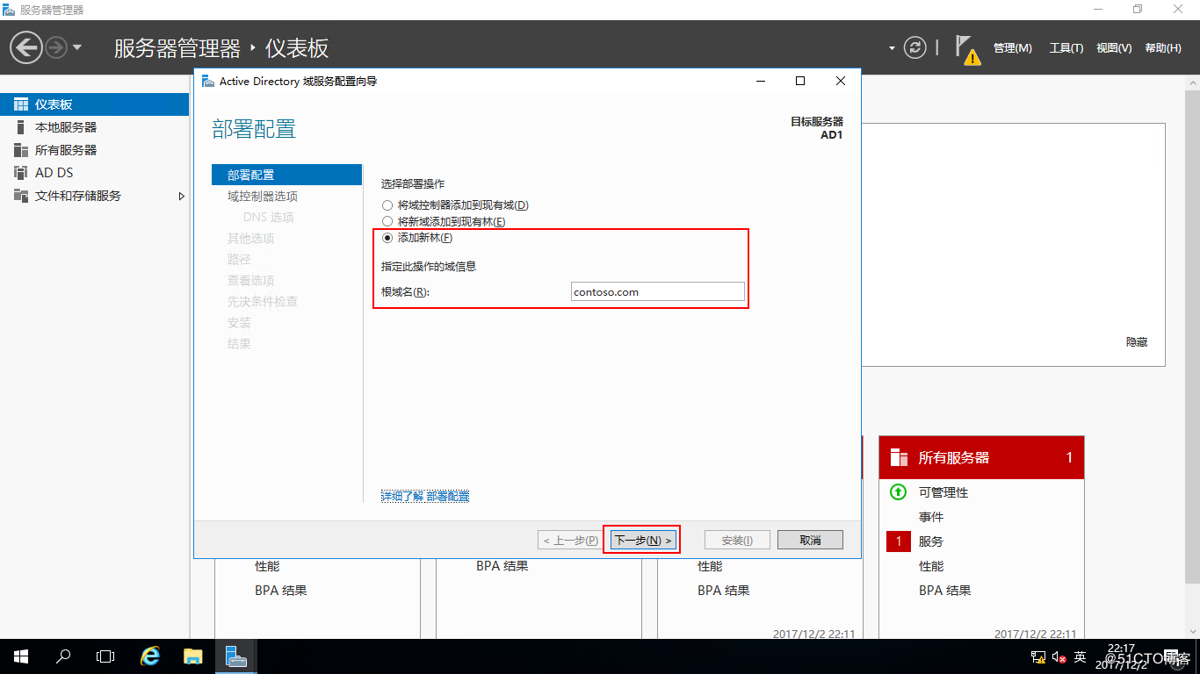Image resolution: width=1200 pixels, height=674 pixels.
Task: Minimize the Active Directory wizard dialog
Action: coord(760,81)
